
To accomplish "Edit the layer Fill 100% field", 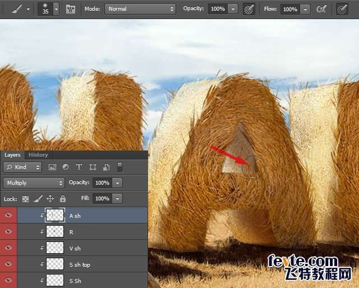I will (102, 198).
